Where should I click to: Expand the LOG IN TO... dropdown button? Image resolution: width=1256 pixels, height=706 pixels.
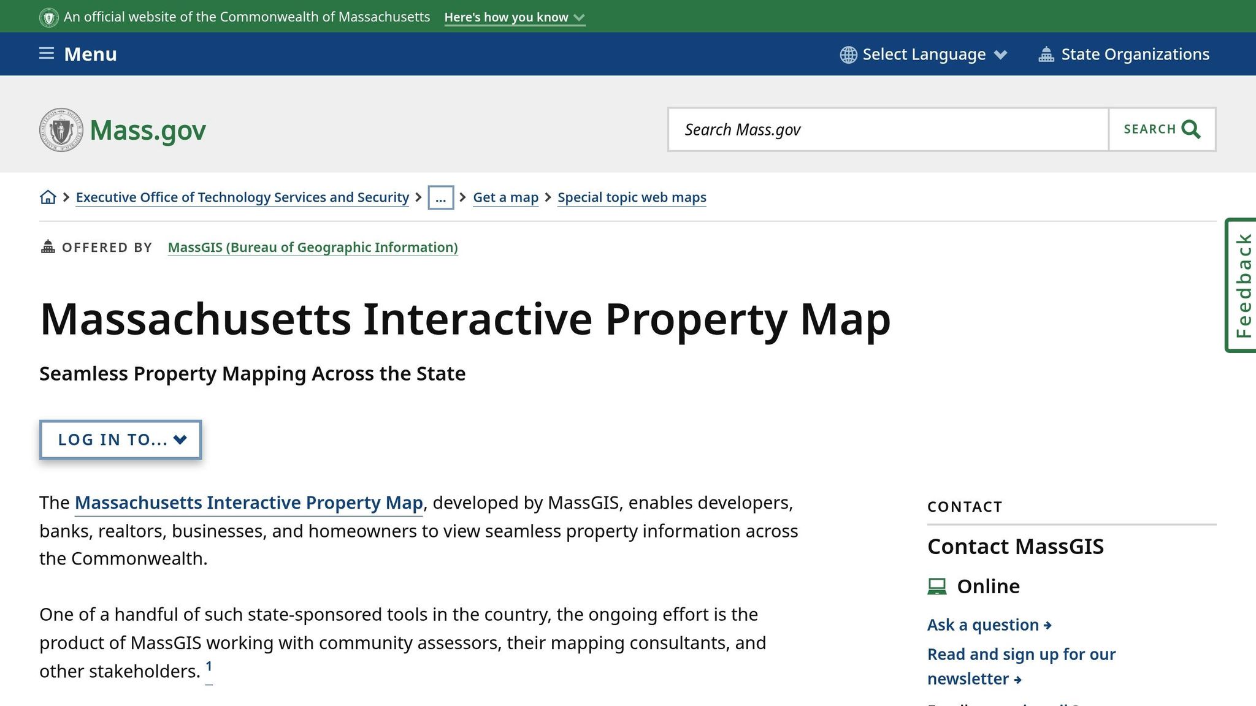(x=121, y=439)
